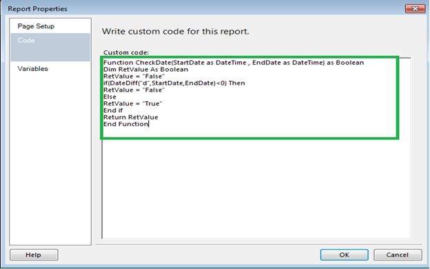This screenshot has height=269, width=430.
Task: Click the 'Return RetValue' line
Action: click(130, 118)
